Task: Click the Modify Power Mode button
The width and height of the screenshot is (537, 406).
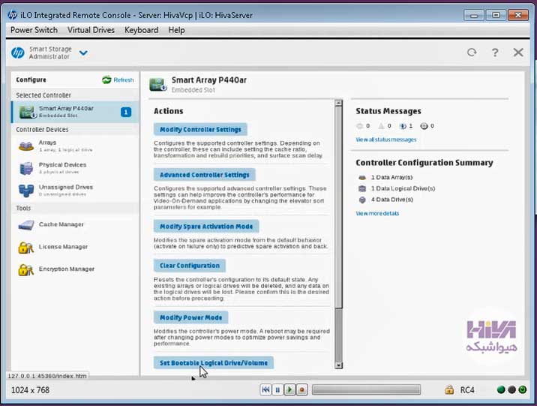Action: tap(190, 317)
